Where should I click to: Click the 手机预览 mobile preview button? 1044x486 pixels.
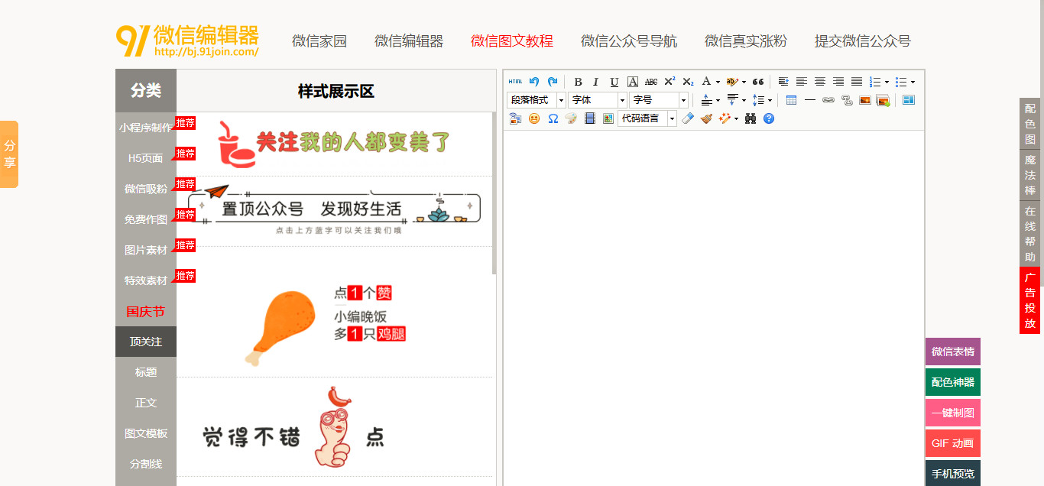point(952,473)
